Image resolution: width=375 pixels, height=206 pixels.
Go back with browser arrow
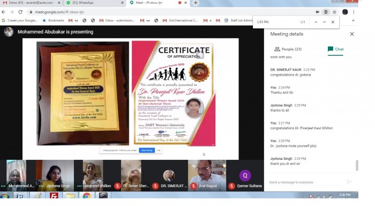[4, 12]
